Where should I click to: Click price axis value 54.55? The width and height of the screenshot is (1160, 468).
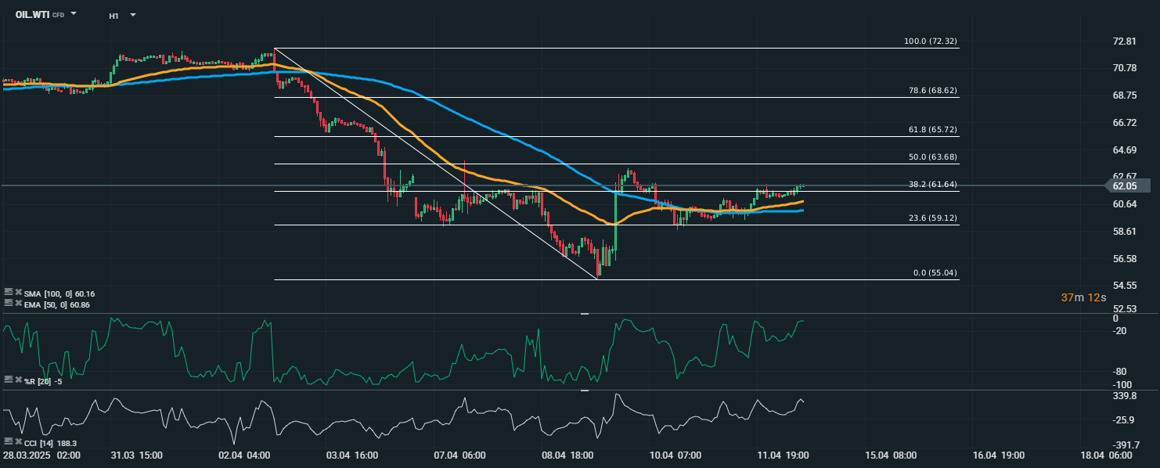[x=1124, y=286]
